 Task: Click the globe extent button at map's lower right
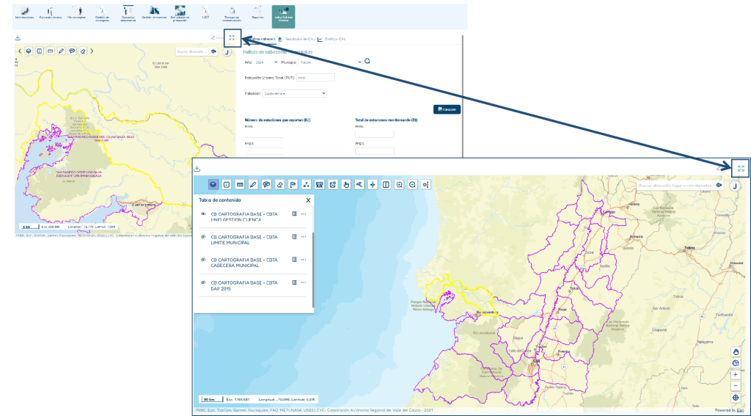coord(736,363)
